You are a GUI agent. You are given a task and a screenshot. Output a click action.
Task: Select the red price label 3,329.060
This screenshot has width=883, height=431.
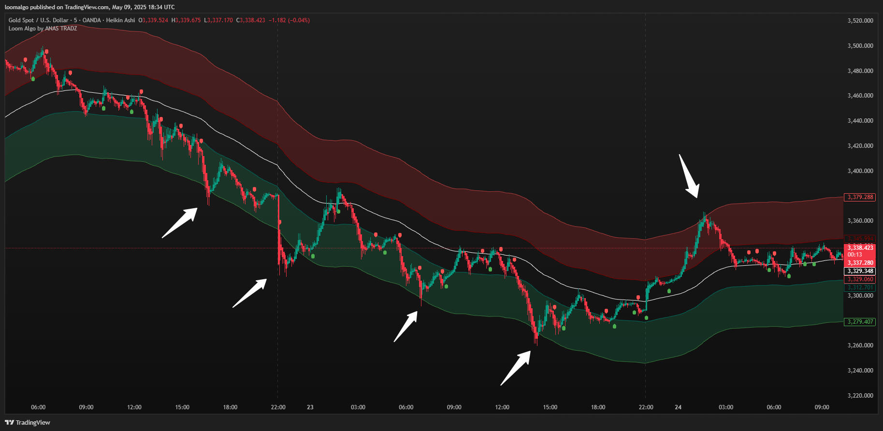[860, 279]
